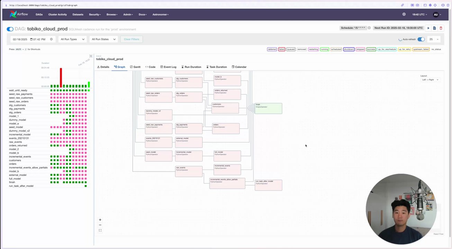Switch to the Calendar tab
452x249 pixels.
coord(239,67)
